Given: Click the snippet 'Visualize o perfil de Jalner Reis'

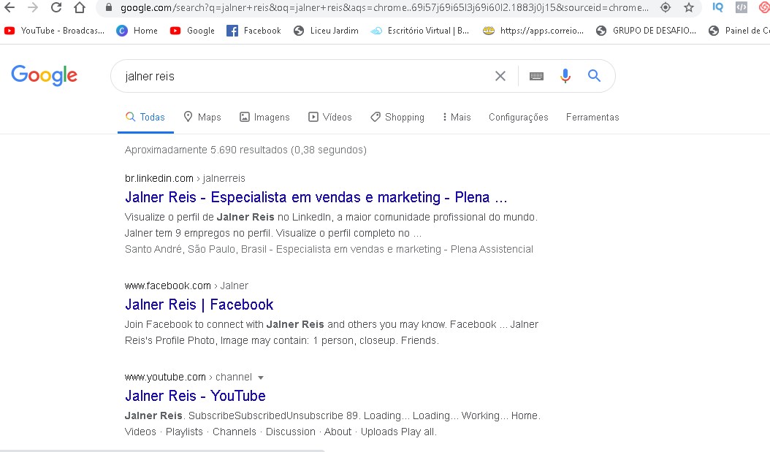Looking at the screenshot, I should (199, 217).
